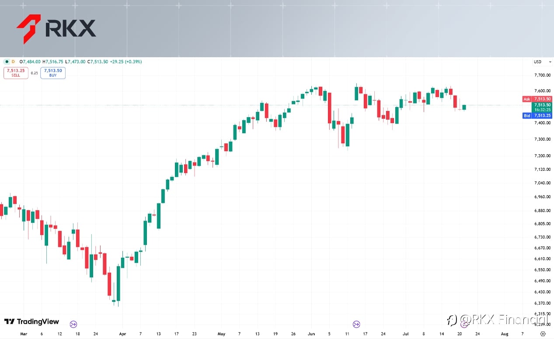This screenshot has width=554, height=339.
Task: Click the 7,300.00 price axis label
Action: [542, 139]
